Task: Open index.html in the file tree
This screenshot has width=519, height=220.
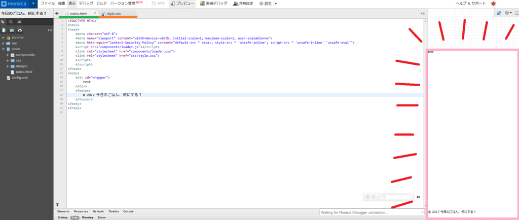Action: tap(24, 72)
